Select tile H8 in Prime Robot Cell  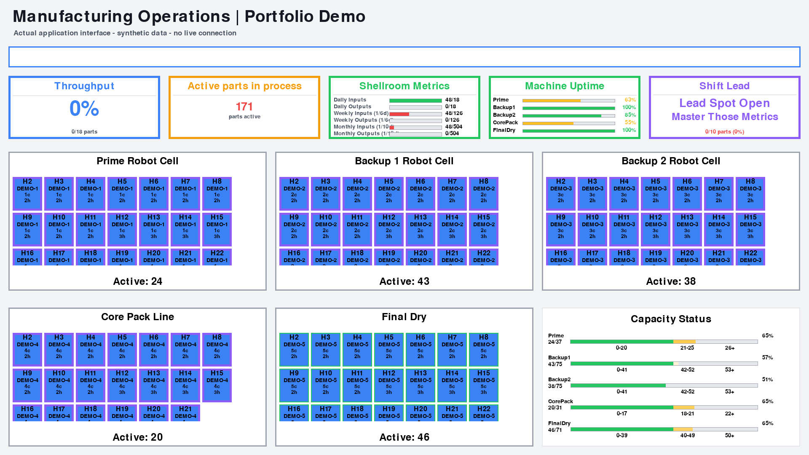pyautogui.click(x=217, y=194)
